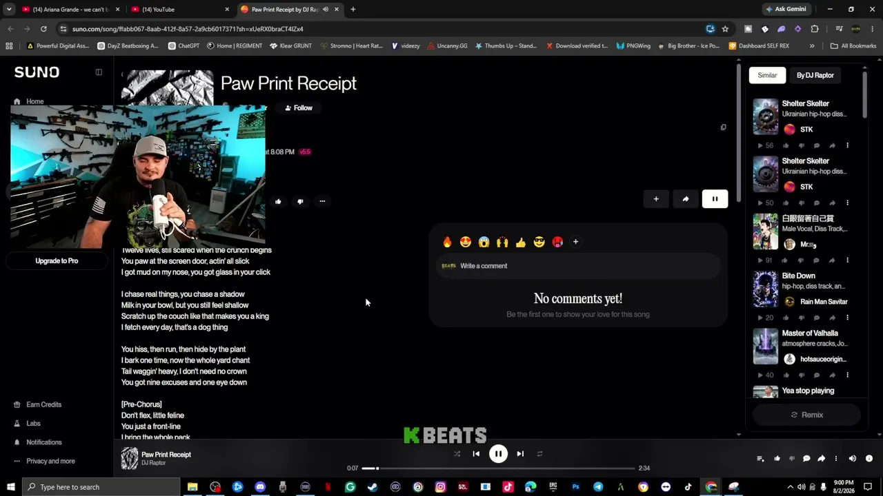
Task: Like the song under the cover art
Action: tap(278, 202)
